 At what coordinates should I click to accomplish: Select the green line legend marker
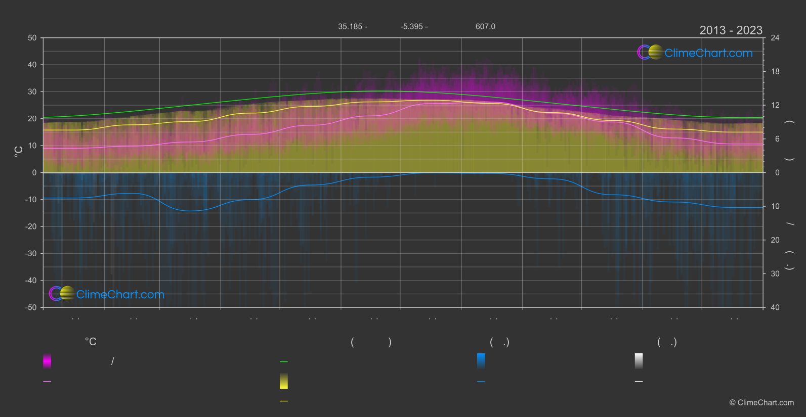tap(284, 362)
